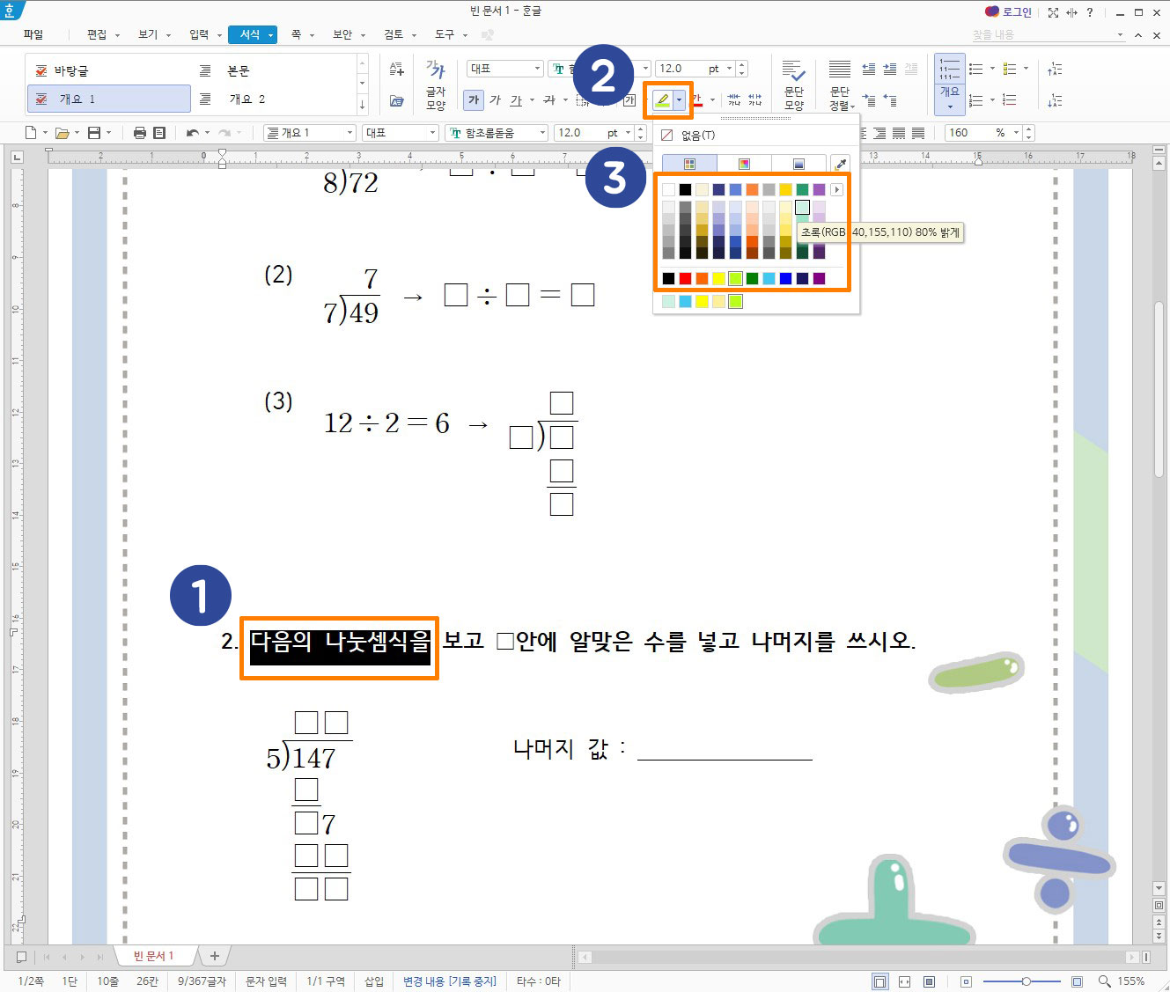Open the font size unit dropdown in ribbon
This screenshot has width=1170, height=992.
point(729,69)
